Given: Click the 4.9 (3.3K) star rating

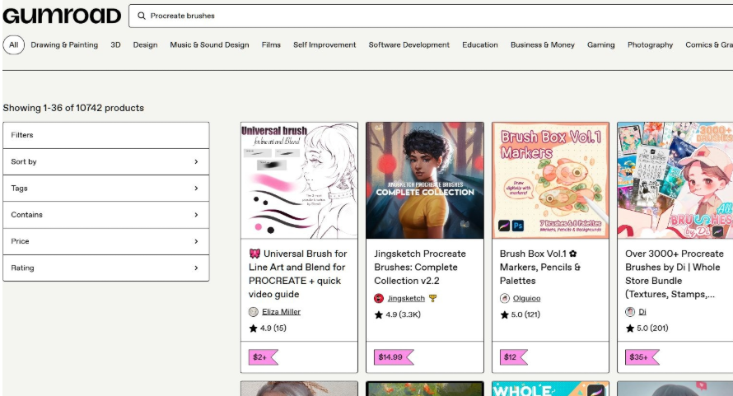Looking at the screenshot, I should coord(397,314).
